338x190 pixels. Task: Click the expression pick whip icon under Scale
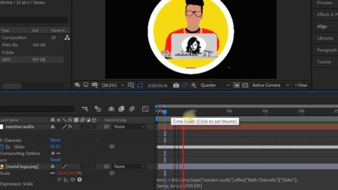click(x=73, y=179)
